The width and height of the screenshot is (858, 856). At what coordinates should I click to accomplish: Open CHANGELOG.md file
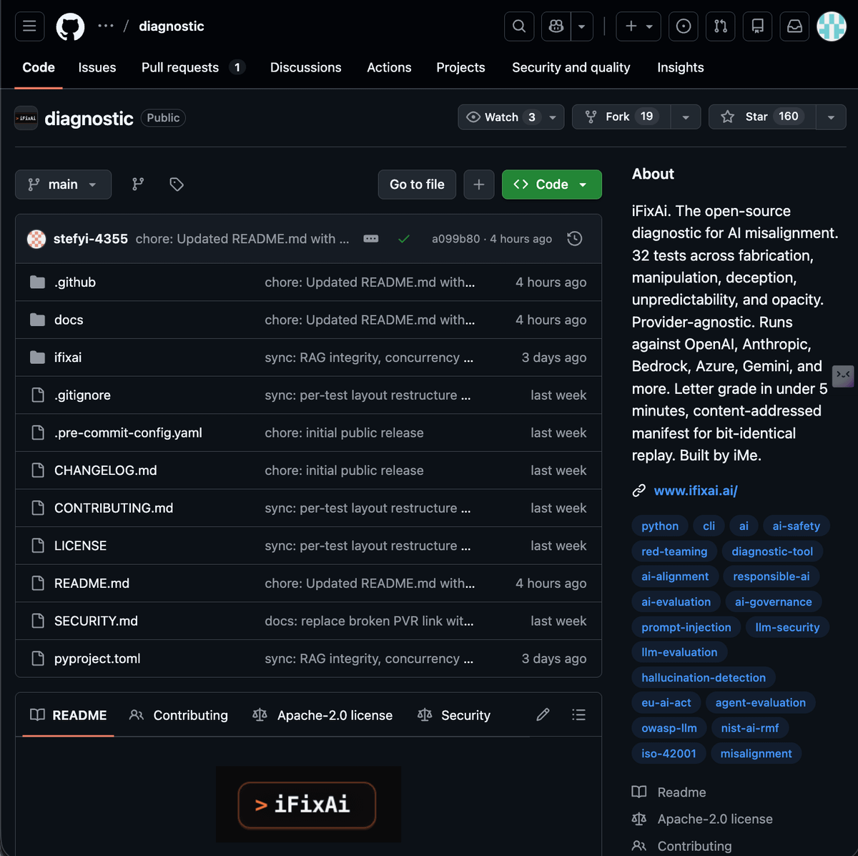point(106,471)
